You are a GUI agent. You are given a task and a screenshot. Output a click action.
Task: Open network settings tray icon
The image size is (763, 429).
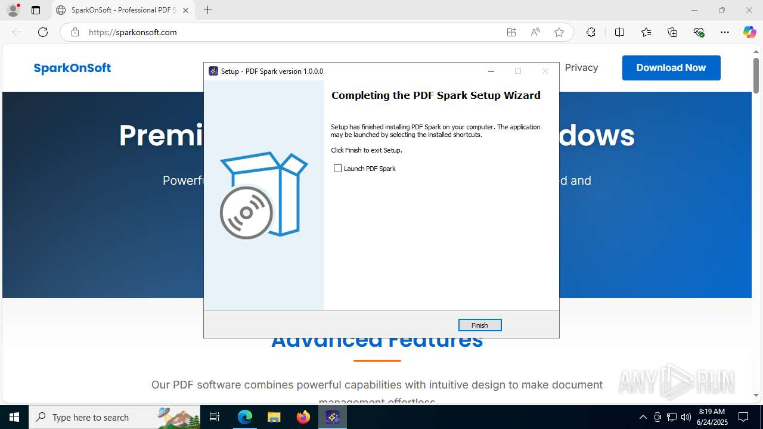tap(672, 417)
